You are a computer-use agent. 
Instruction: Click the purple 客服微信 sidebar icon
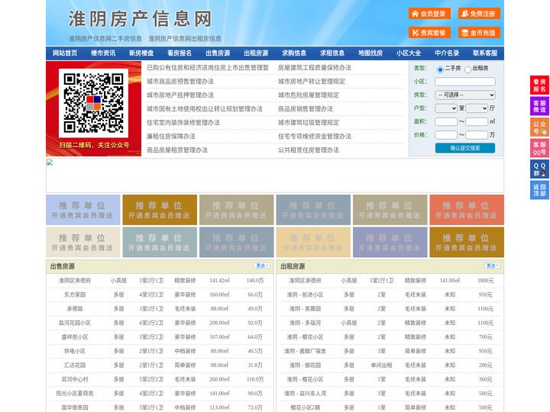(539, 106)
